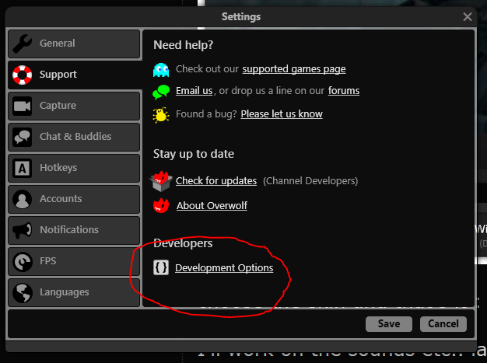The width and height of the screenshot is (487, 363).
Task: Click the wrench icon beside General
Action: [x=22, y=44]
